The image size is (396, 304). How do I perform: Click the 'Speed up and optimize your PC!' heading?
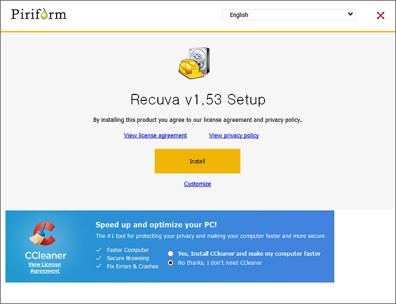pyautogui.click(x=156, y=224)
